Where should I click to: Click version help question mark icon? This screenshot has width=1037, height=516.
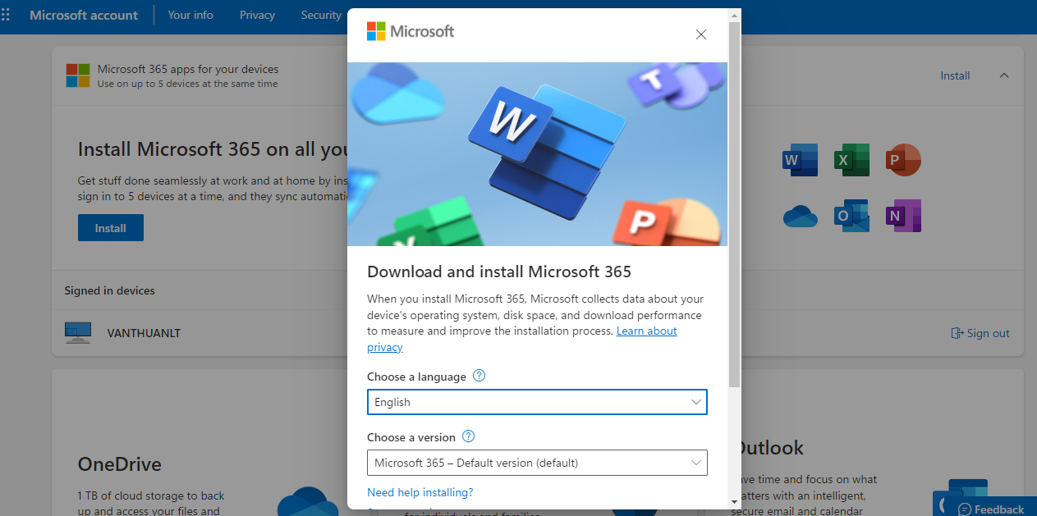point(469,436)
